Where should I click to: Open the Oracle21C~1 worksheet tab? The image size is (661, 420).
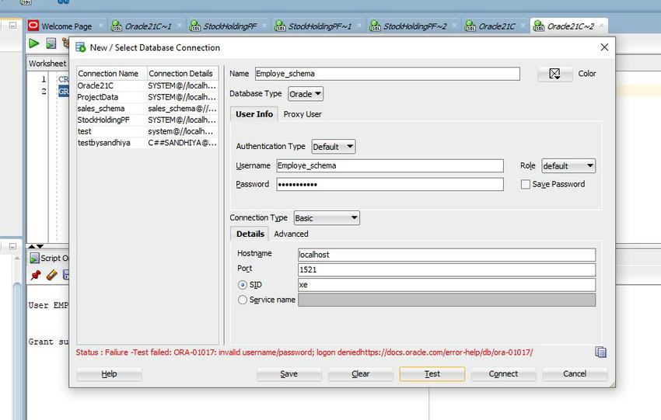(x=148, y=26)
